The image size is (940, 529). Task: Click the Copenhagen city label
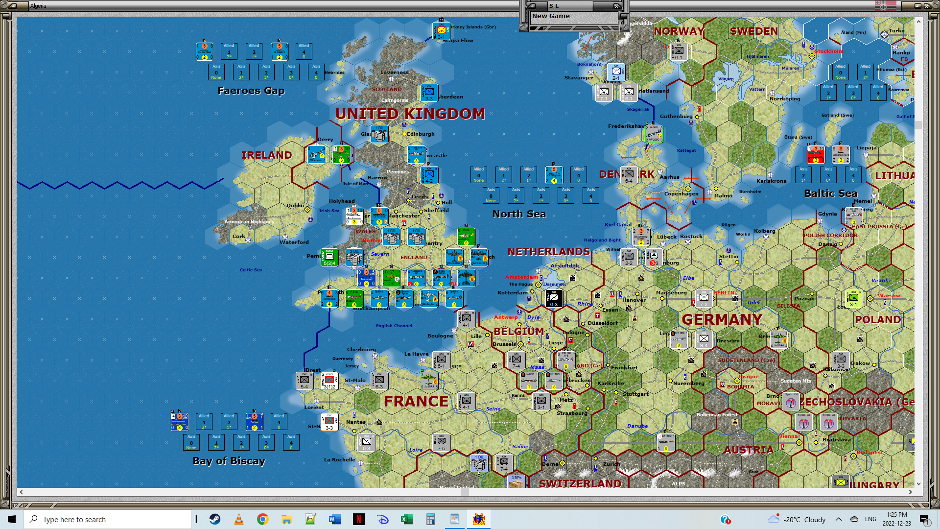(681, 193)
